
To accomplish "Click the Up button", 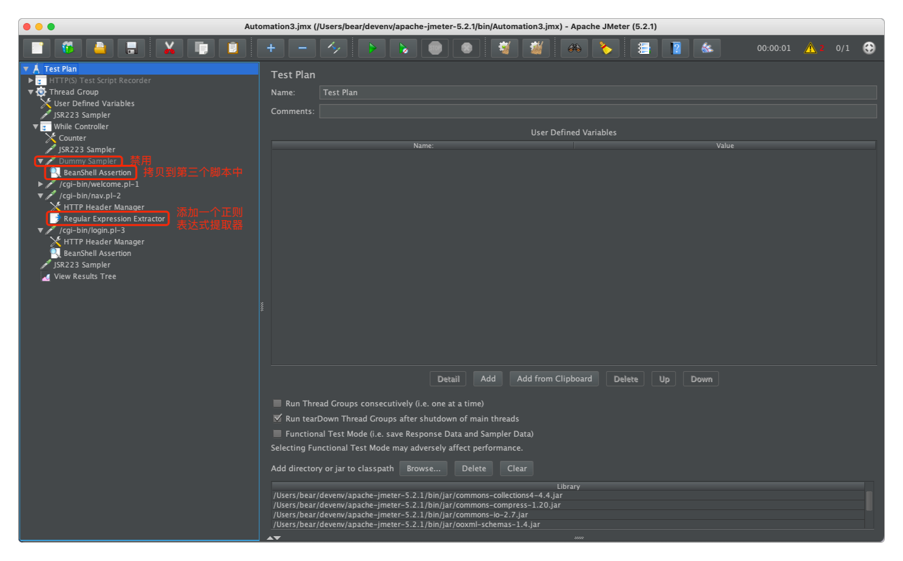I will (x=664, y=379).
